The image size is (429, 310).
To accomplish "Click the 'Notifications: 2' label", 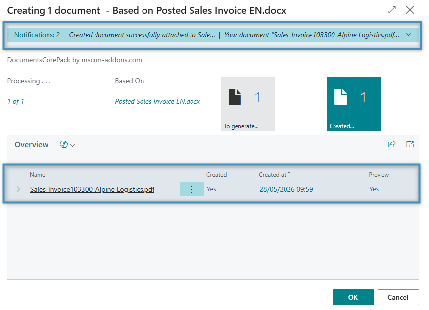I will (x=37, y=35).
